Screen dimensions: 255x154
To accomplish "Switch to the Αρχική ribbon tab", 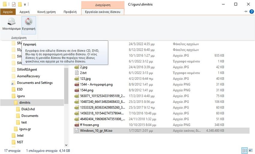I will pyautogui.click(x=24, y=12).
